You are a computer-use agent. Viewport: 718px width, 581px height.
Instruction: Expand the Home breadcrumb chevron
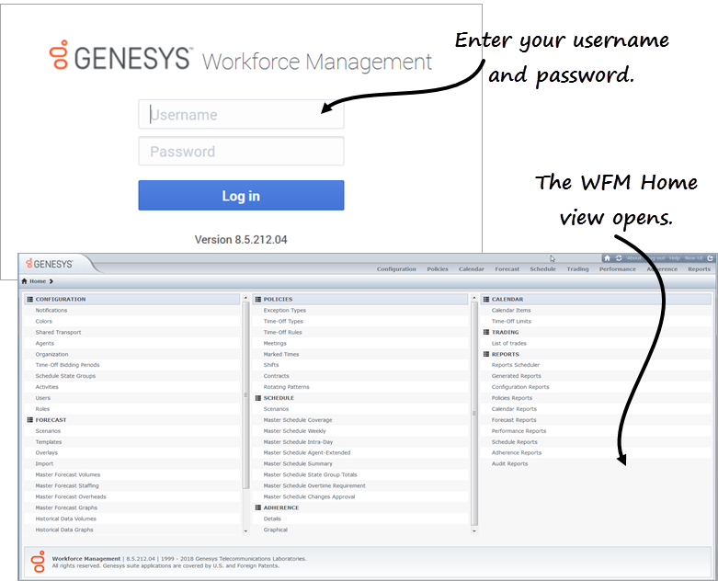pos(51,281)
